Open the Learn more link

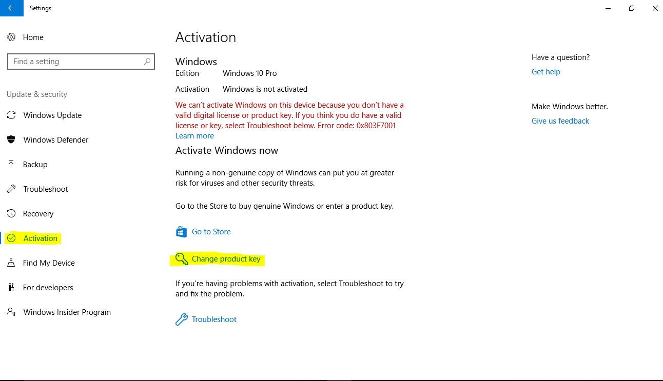(x=194, y=136)
